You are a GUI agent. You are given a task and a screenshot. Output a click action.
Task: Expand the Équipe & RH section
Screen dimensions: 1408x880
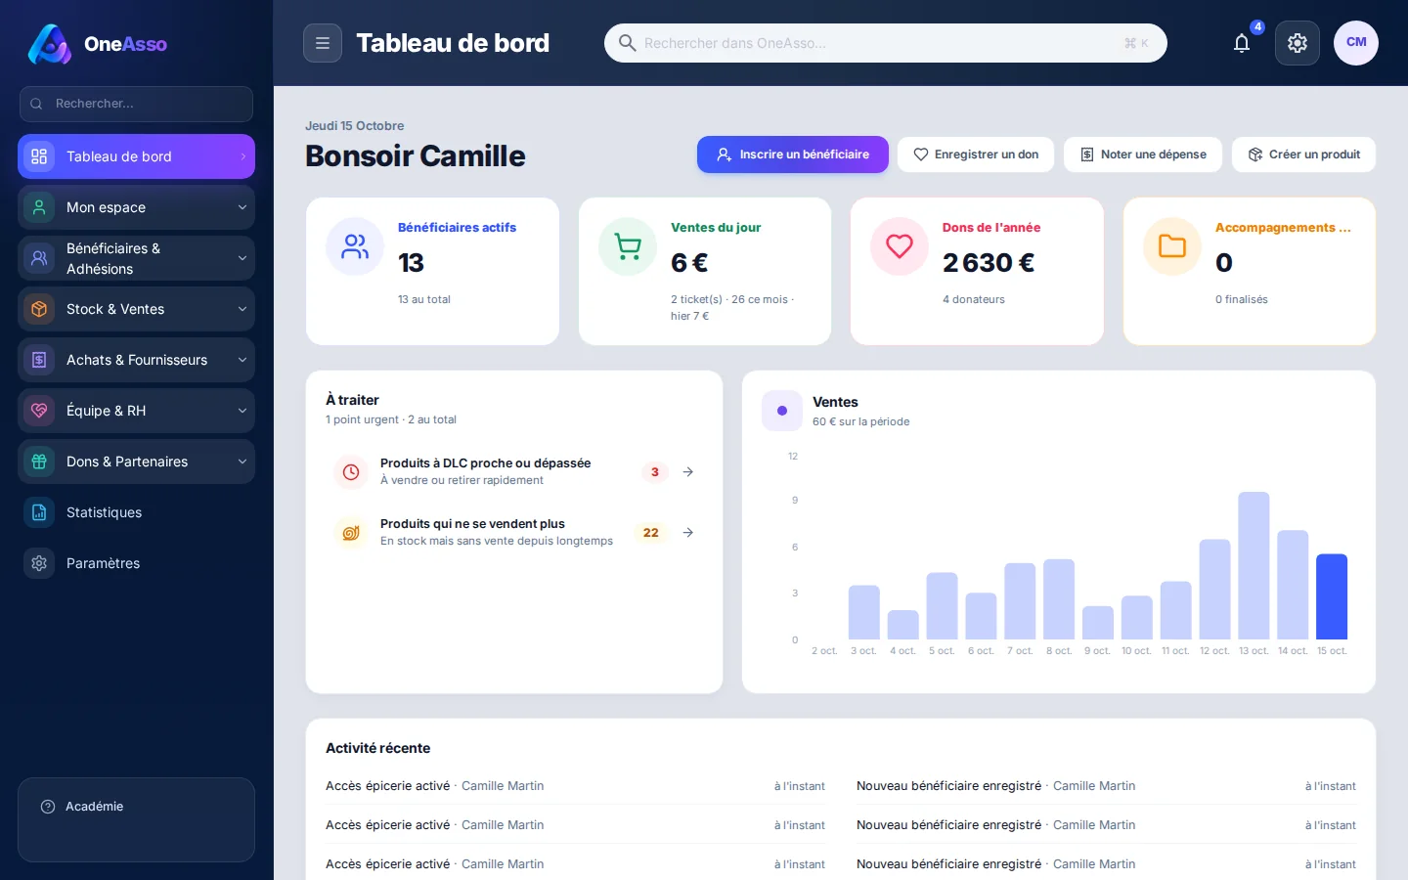point(136,411)
